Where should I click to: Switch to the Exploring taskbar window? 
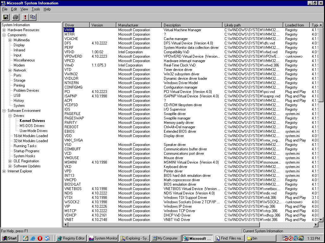point(134,238)
